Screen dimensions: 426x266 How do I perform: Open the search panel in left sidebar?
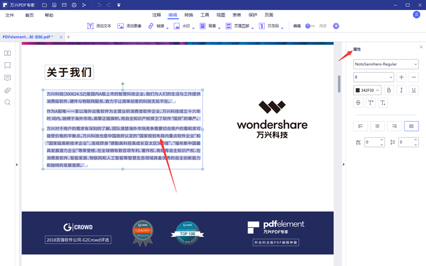(7, 102)
